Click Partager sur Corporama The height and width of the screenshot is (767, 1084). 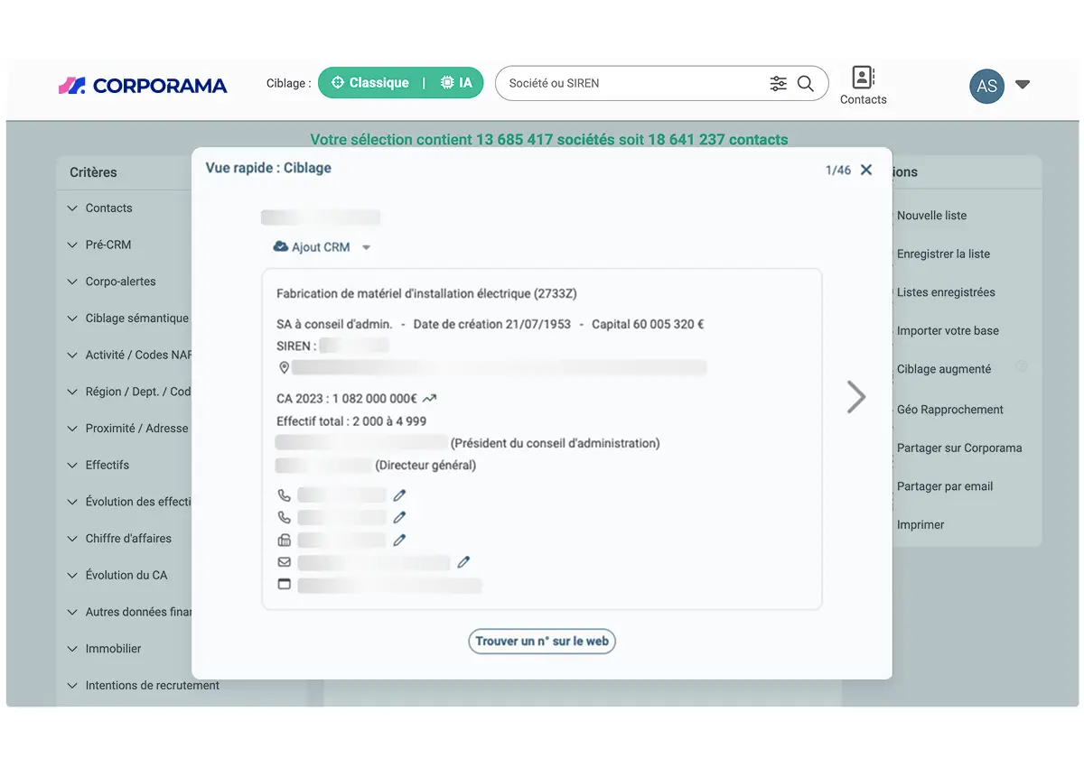click(959, 448)
